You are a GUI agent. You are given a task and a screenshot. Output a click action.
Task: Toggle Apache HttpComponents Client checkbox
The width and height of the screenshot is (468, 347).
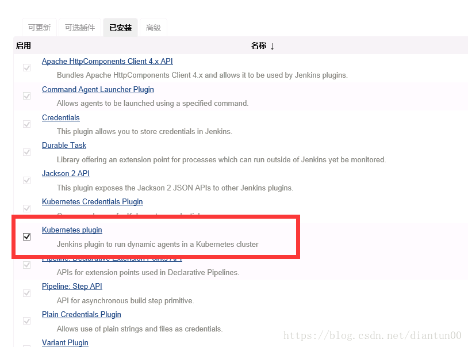[27, 68]
